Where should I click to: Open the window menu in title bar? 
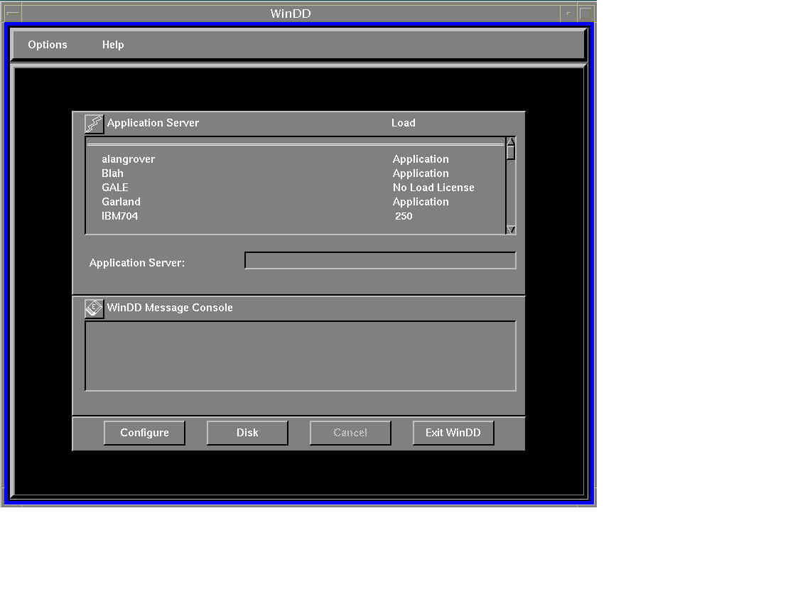[x=12, y=14]
